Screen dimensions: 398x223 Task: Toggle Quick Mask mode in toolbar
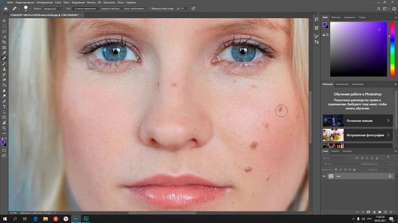4,150
